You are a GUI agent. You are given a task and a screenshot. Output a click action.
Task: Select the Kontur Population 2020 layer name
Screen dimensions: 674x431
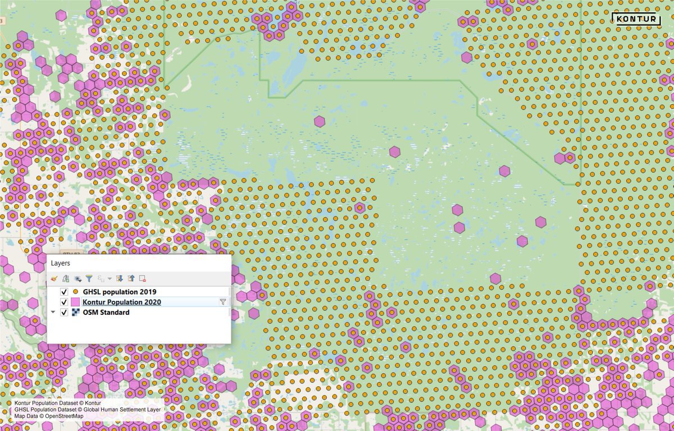pyautogui.click(x=121, y=302)
